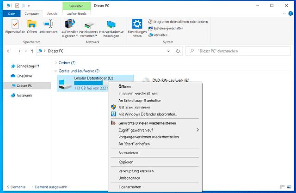The width and height of the screenshot is (296, 193).
Task: Choose BitLocker aktivieren menu entry
Action: pyautogui.click(x=155, y=107)
